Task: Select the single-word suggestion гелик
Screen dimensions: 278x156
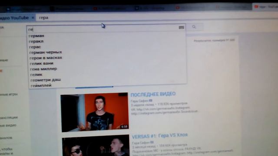Action: click(36, 75)
